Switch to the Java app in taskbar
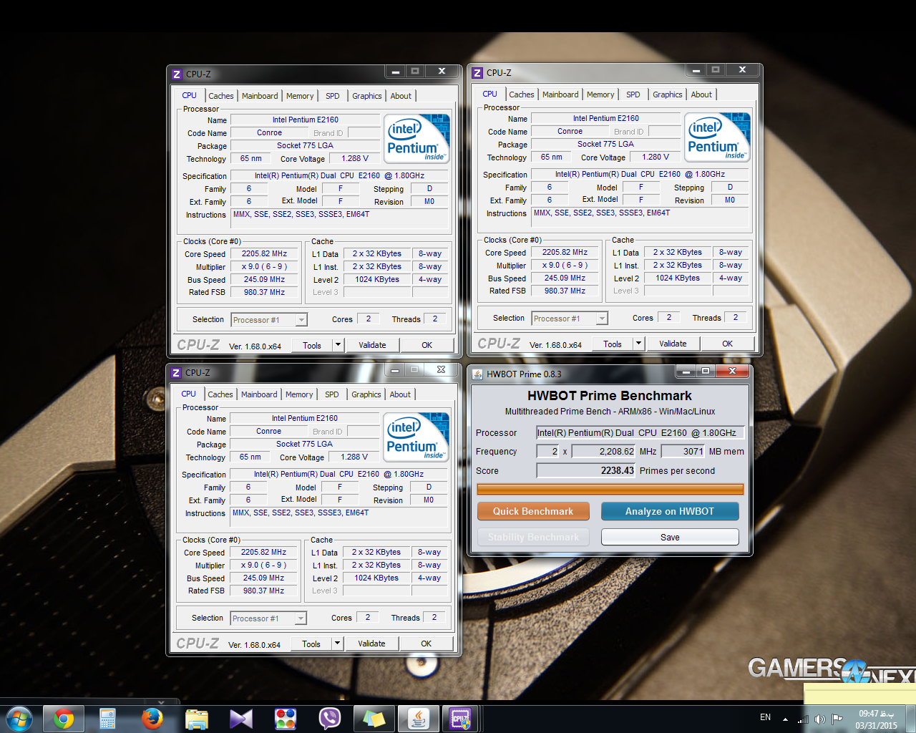The width and height of the screenshot is (916, 733). point(419,718)
